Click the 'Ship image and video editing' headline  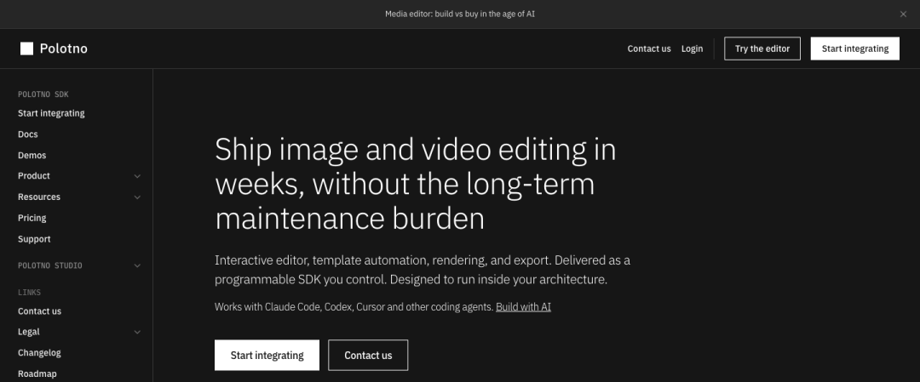point(416,184)
